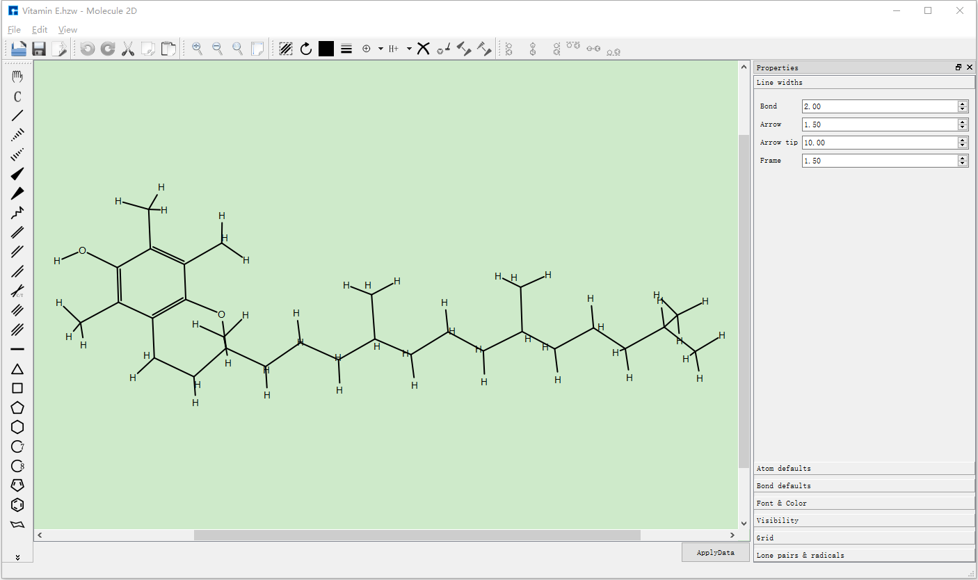Click the save floppy disk icon
This screenshot has height=580, width=978.
39,49
